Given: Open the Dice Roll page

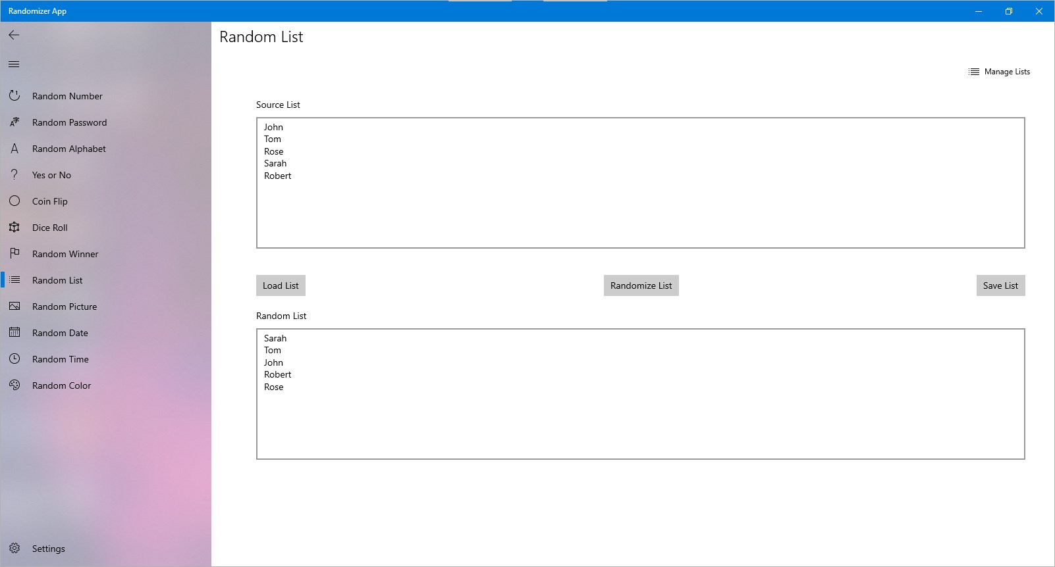Looking at the screenshot, I should 106,228.
